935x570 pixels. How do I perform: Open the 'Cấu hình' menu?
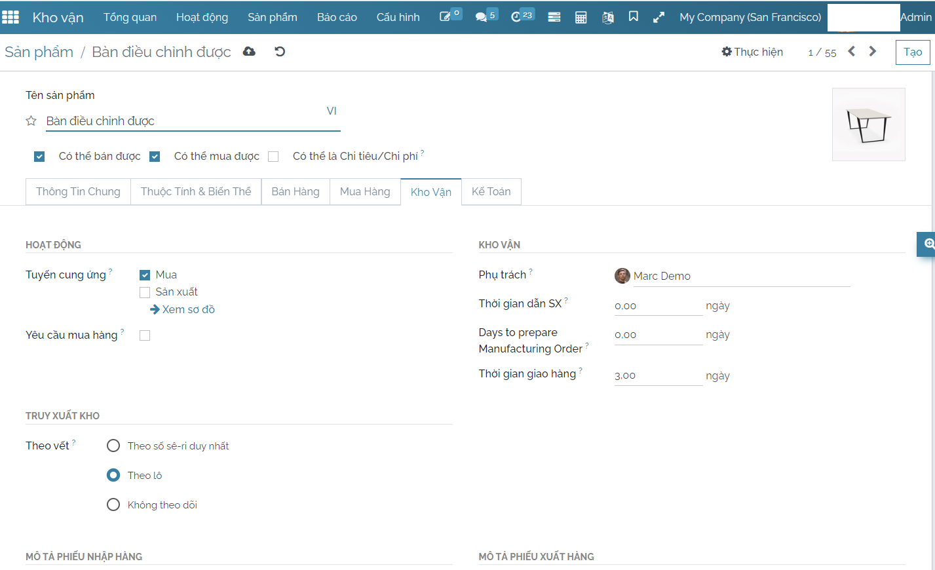[x=398, y=17]
